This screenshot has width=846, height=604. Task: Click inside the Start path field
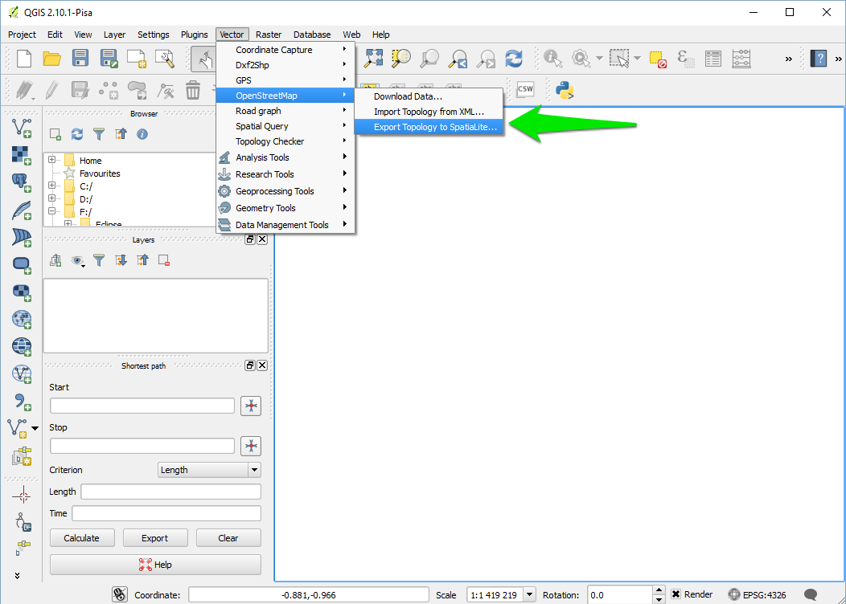[142, 406]
